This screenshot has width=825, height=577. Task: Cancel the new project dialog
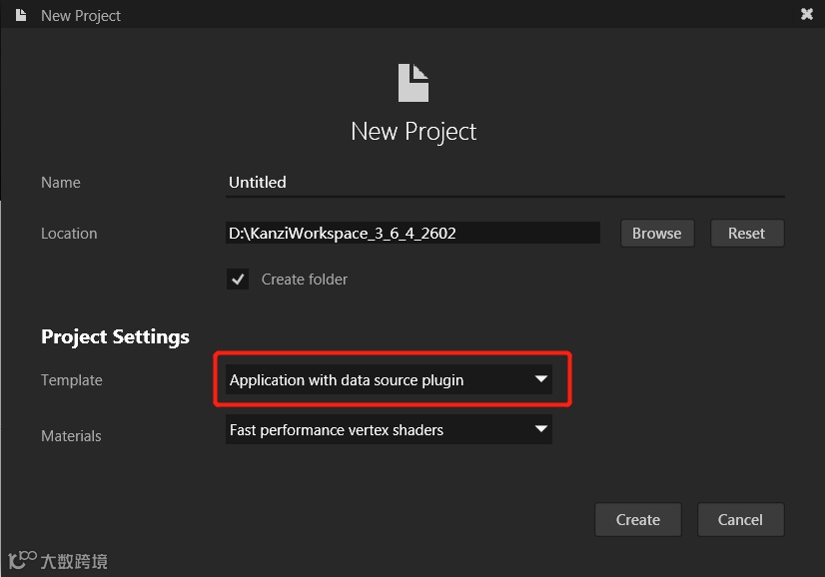pos(740,519)
